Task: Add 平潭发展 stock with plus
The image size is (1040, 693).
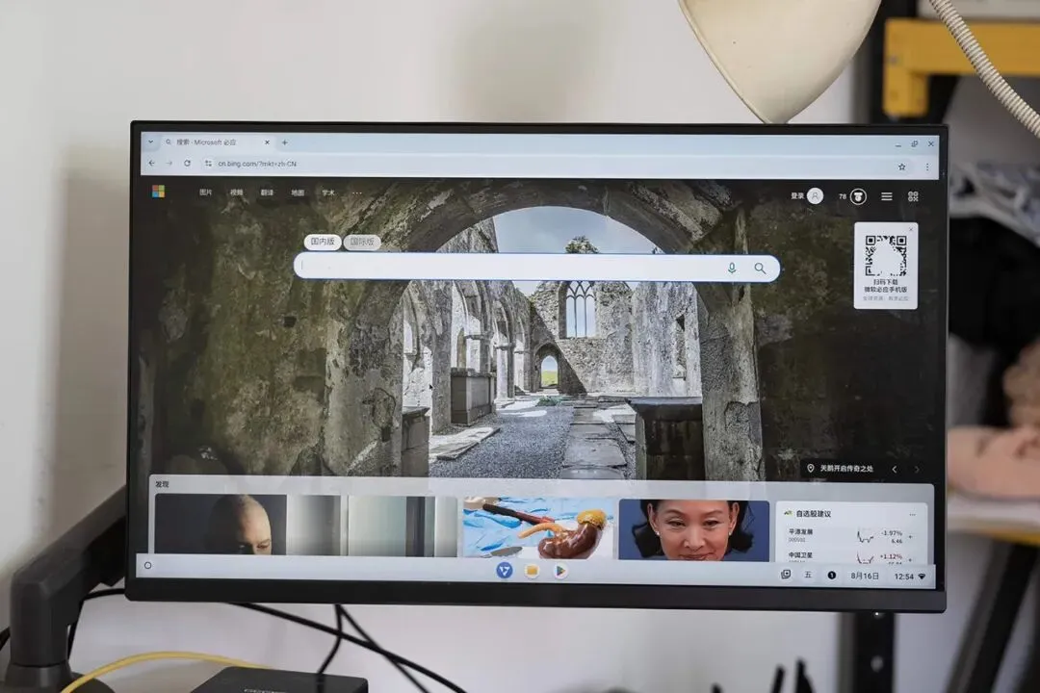Action: (911, 536)
